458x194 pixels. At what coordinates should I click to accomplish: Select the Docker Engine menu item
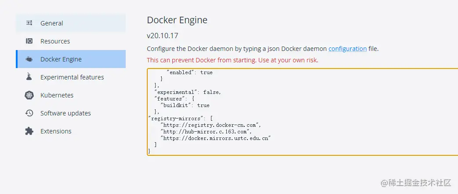pyautogui.click(x=71, y=59)
